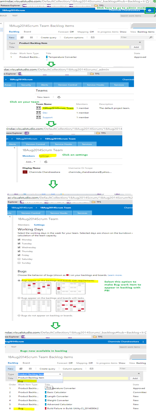The height and width of the screenshot is (419, 156).
Task: Open the Areas tab on the Teams admin page
Action: point(8,85)
